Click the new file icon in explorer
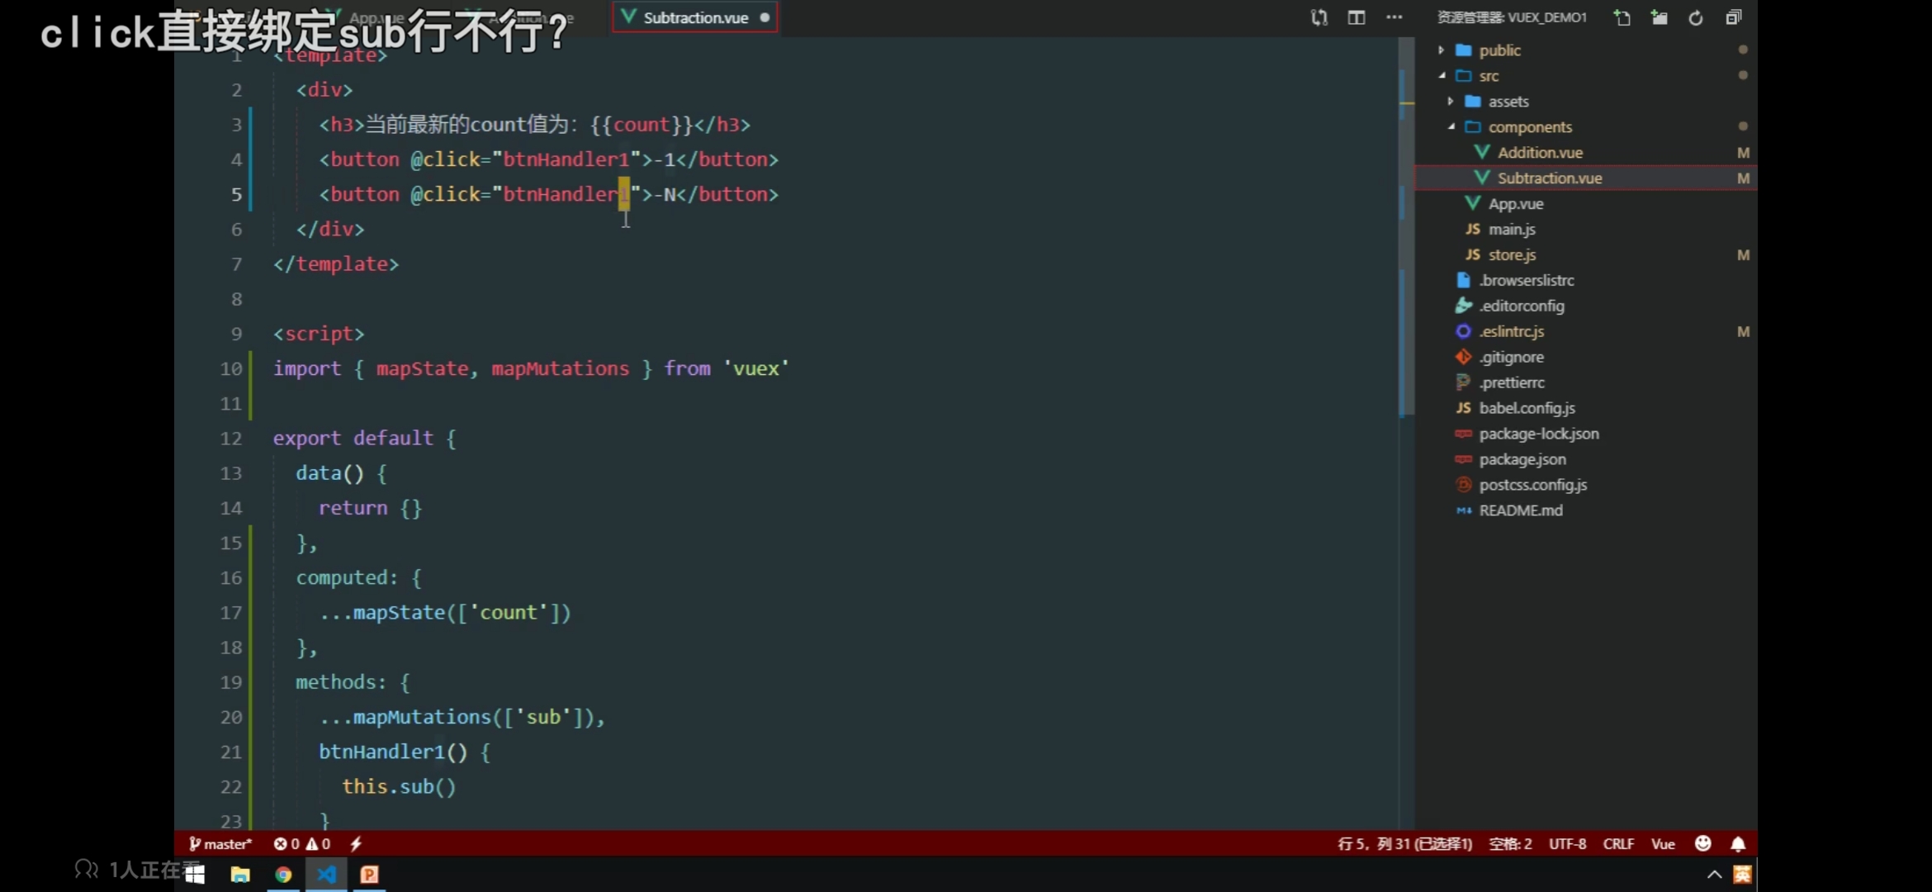Screen dimensions: 1932x892 (1622, 17)
